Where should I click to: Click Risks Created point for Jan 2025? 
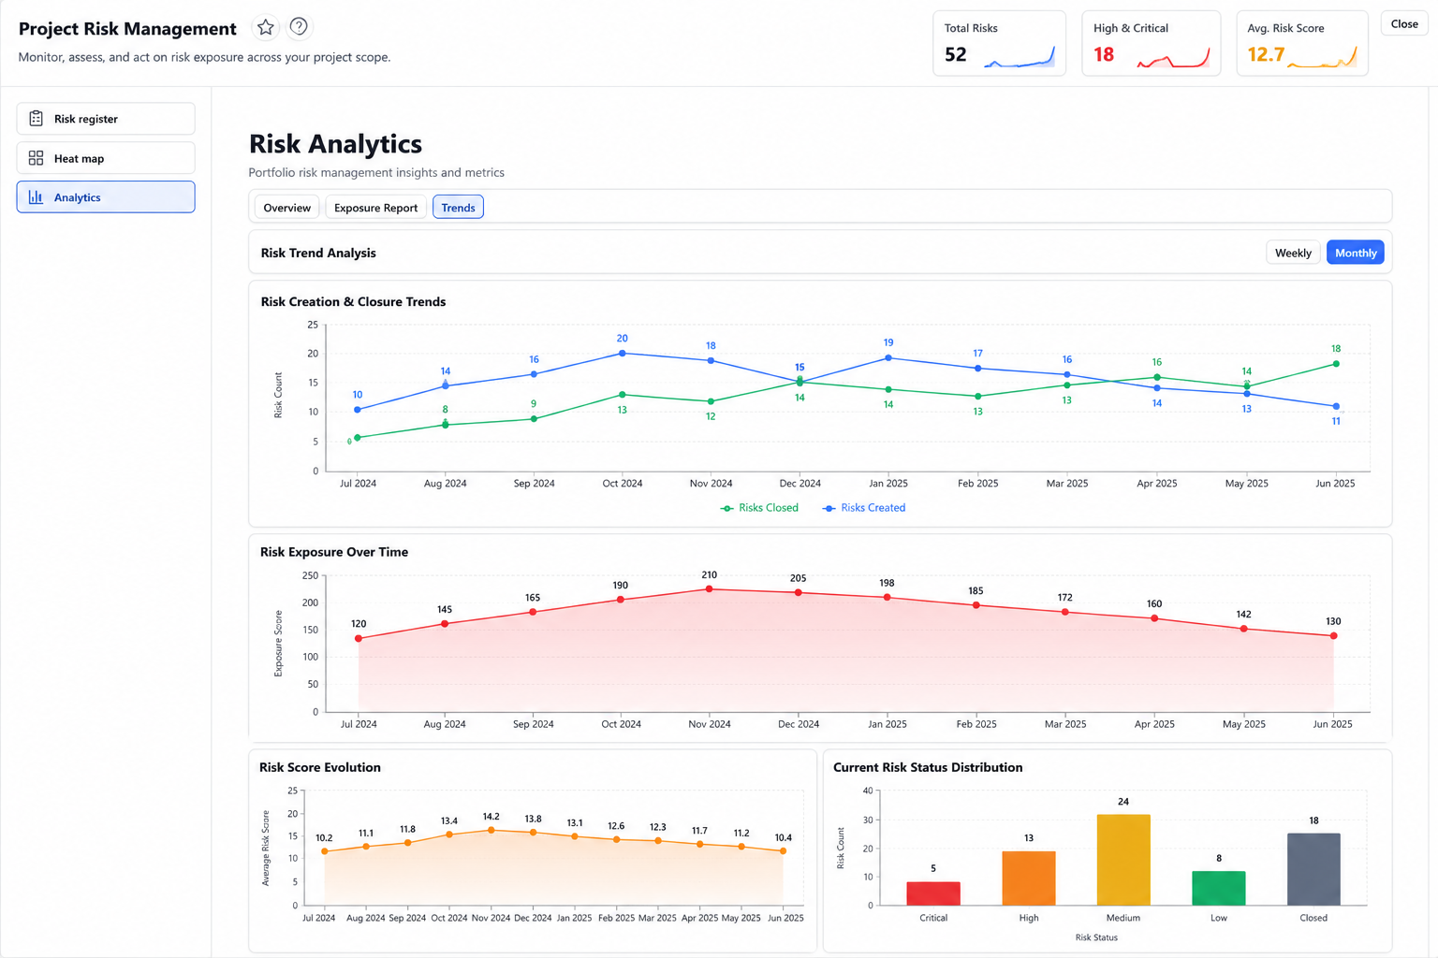click(888, 358)
